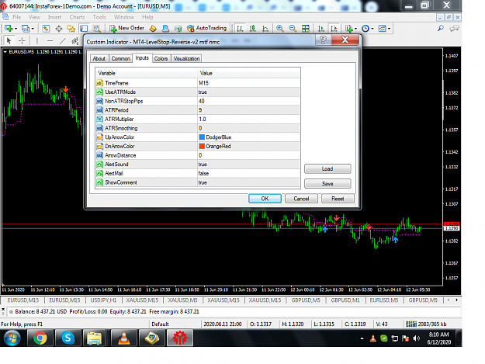Click the Load button
The height and width of the screenshot is (364, 485).
point(327,169)
